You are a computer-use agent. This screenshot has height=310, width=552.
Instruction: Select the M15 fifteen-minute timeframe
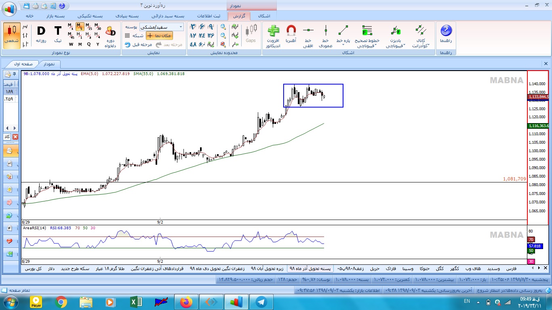pos(89,27)
